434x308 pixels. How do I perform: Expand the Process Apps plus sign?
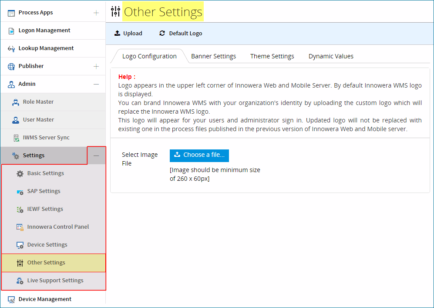[x=96, y=13]
